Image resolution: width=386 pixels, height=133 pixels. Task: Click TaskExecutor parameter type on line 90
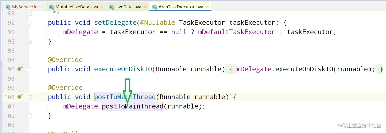pyautogui.click(x=202, y=23)
